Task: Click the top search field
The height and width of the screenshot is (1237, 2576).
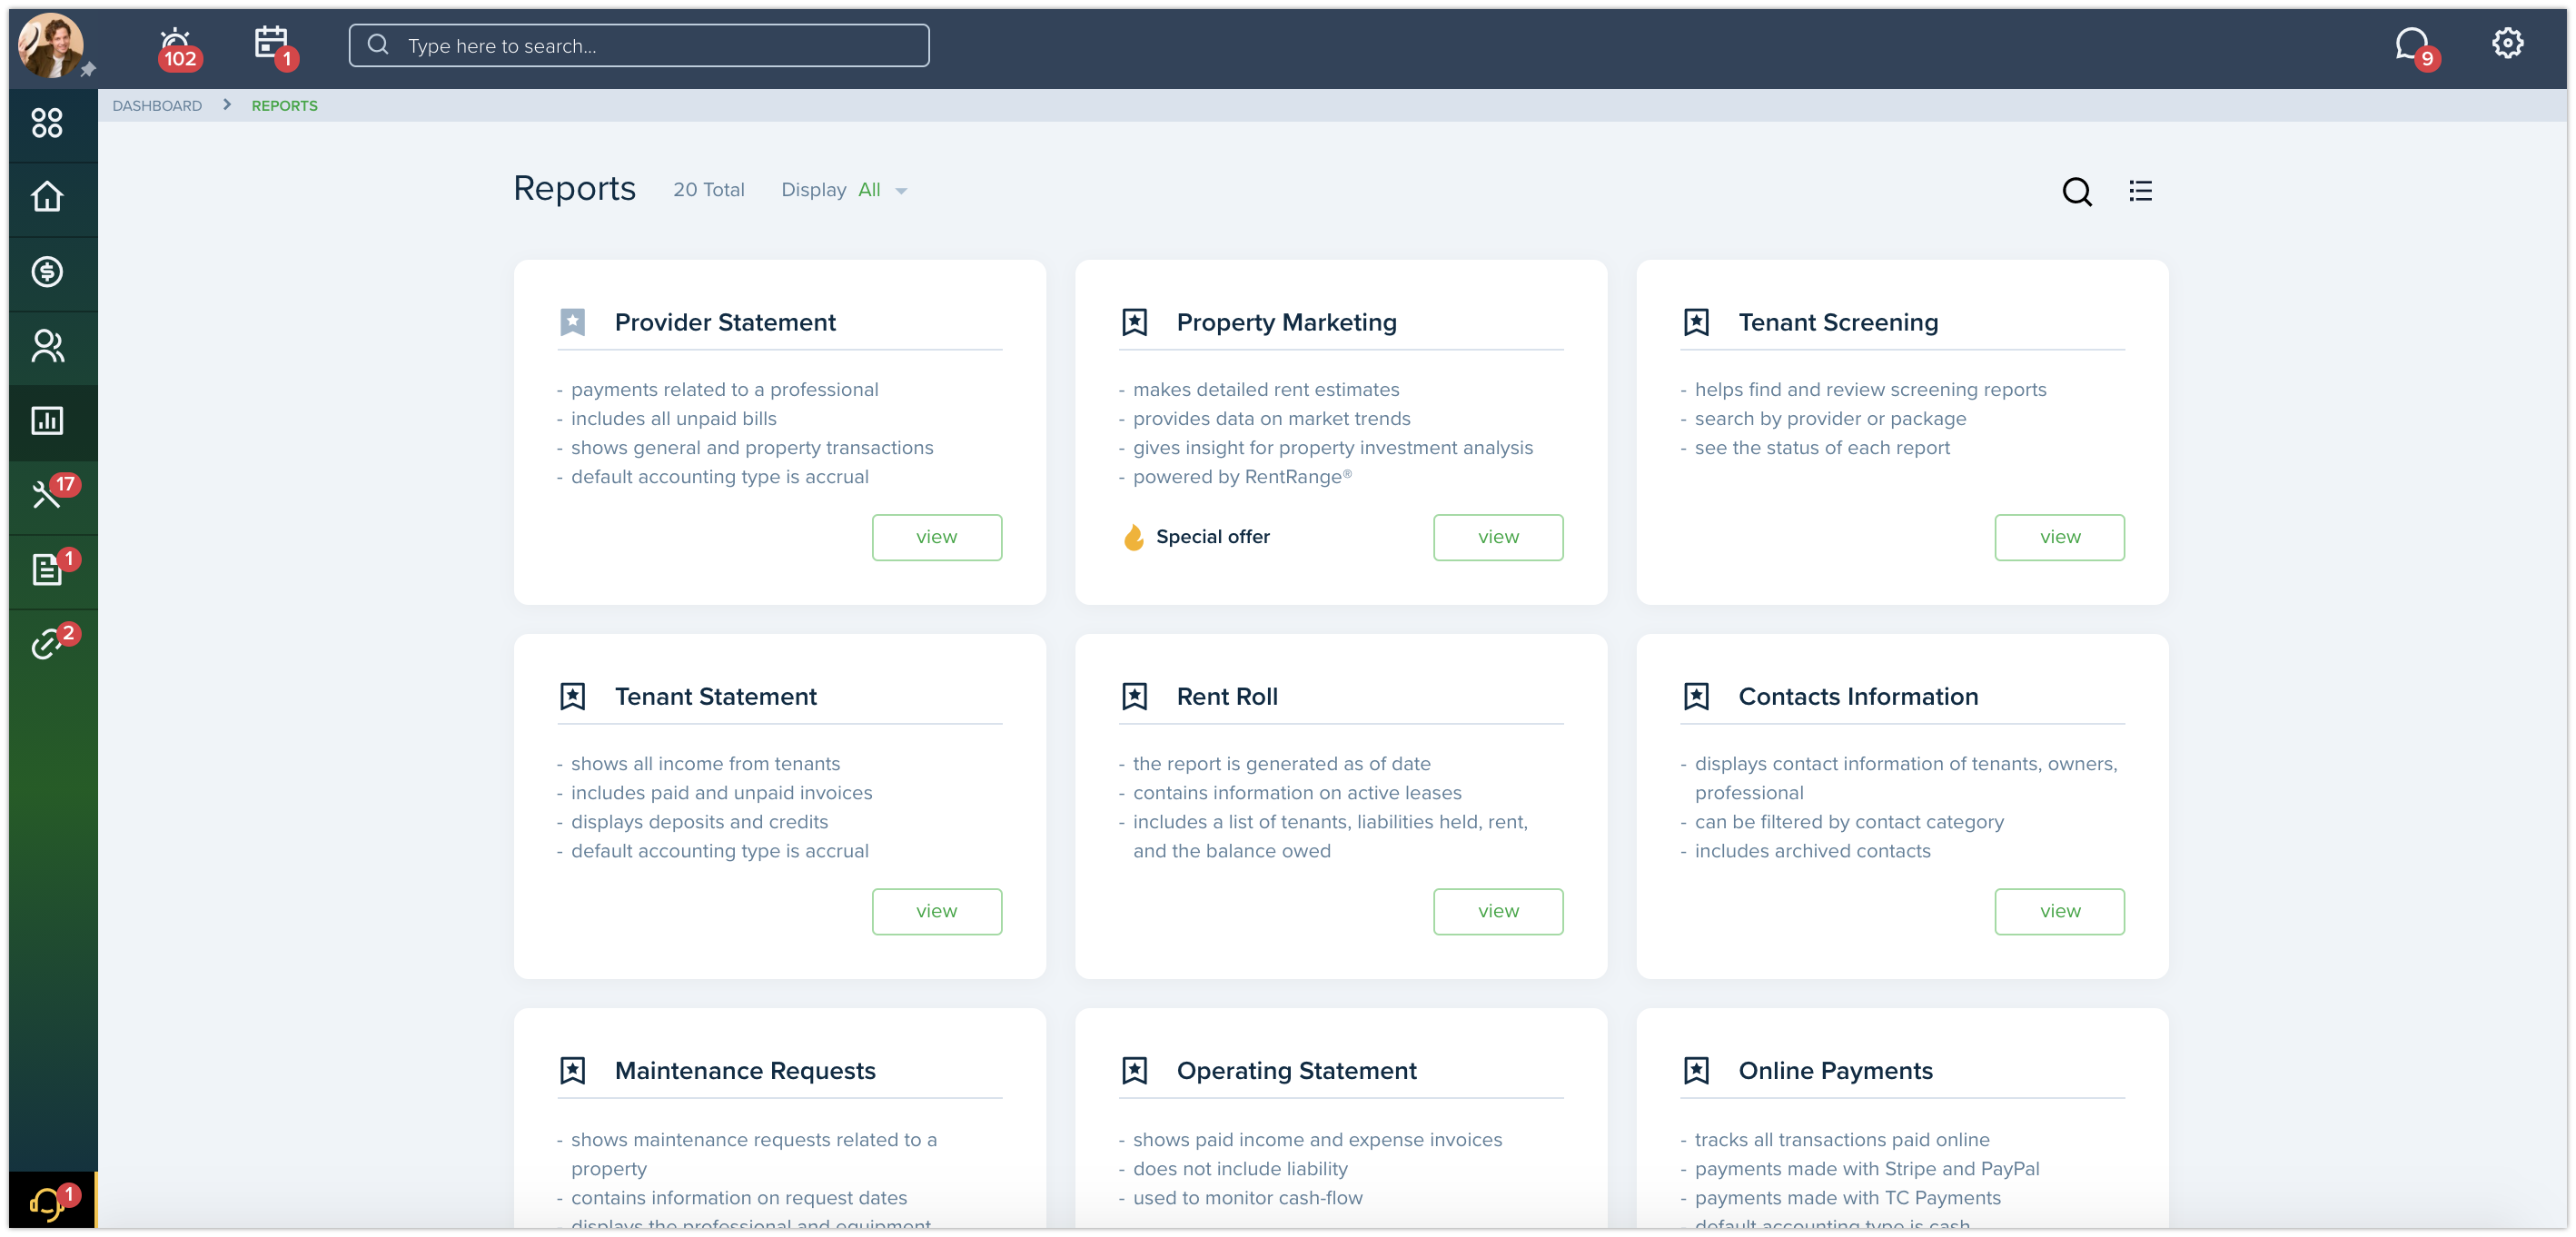Action: point(639,46)
